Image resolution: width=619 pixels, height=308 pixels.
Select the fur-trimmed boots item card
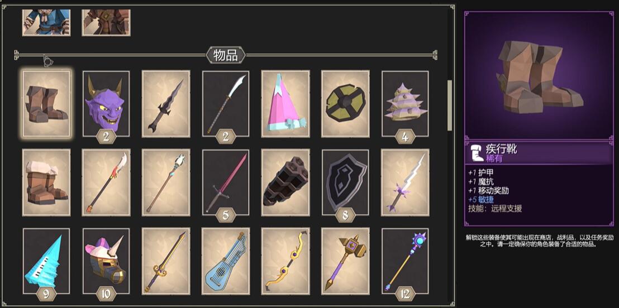(46, 182)
